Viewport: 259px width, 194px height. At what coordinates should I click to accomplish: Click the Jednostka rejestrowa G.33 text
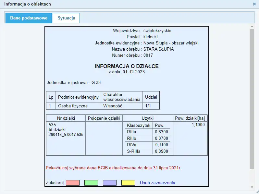[x=74, y=83]
